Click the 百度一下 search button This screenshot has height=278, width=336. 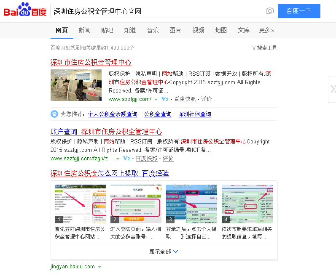[299, 11]
